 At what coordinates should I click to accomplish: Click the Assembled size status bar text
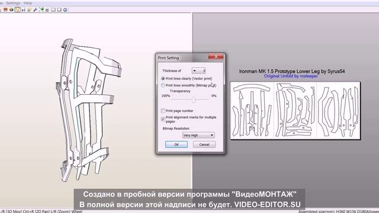point(338,211)
